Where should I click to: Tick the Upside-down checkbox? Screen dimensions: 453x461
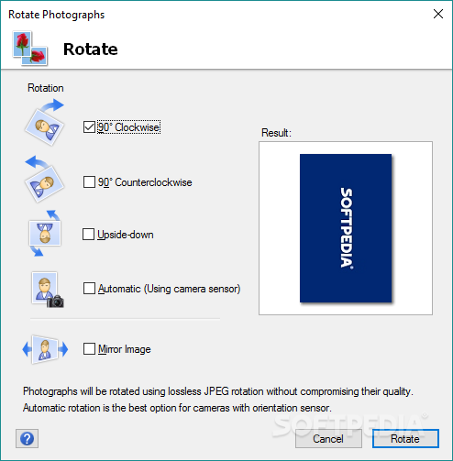pos(88,235)
